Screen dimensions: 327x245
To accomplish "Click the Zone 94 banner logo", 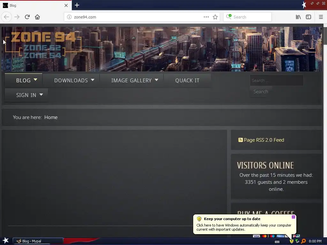I will (x=43, y=45).
